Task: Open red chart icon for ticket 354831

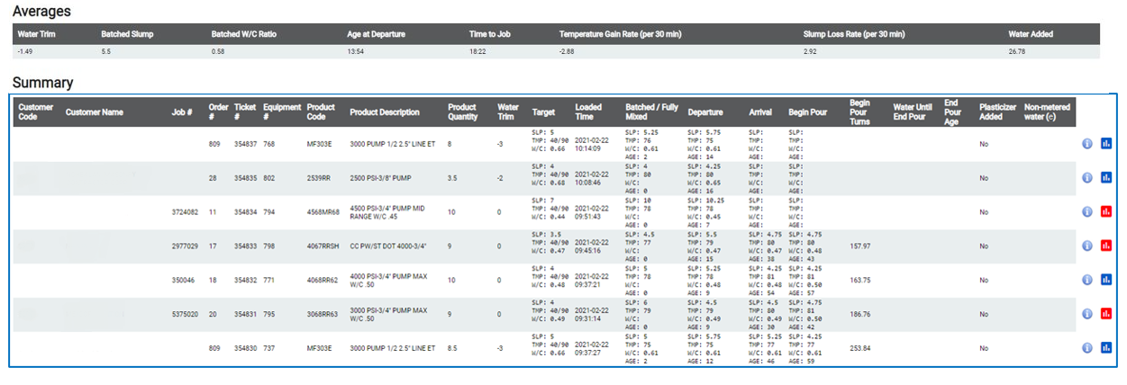Action: point(1105,314)
